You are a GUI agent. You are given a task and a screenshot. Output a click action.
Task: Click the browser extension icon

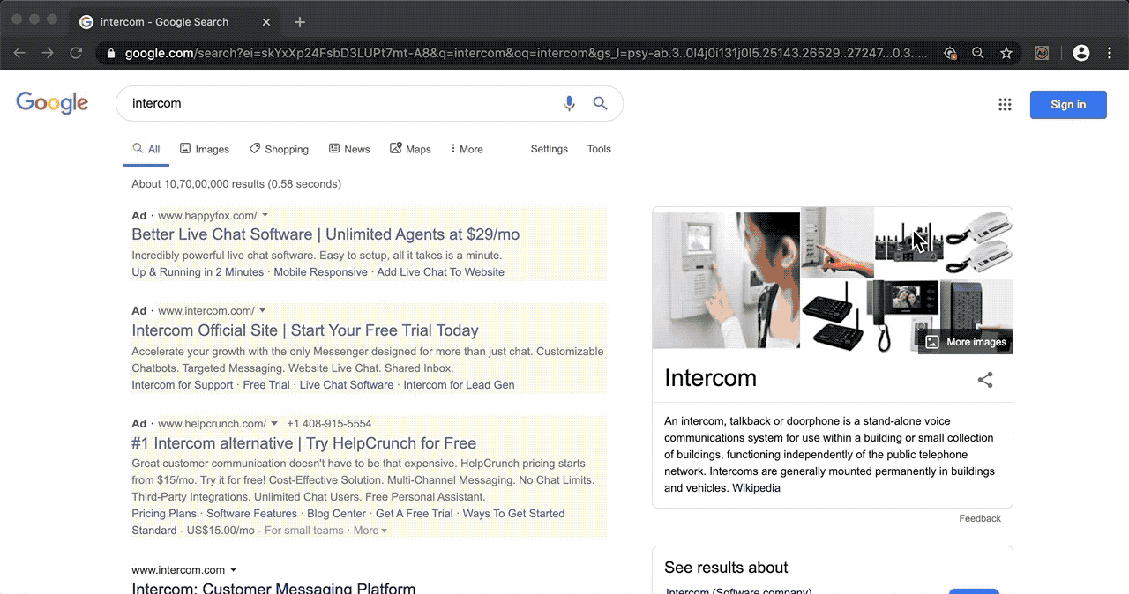(x=1042, y=53)
